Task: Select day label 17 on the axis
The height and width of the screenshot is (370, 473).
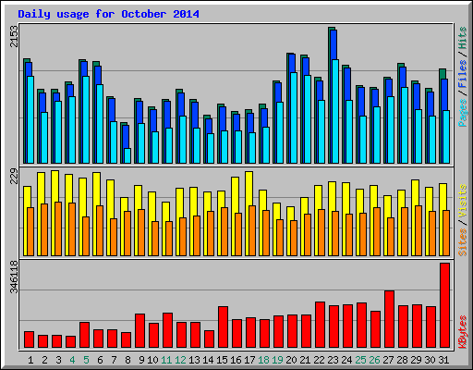Action: [249, 360]
